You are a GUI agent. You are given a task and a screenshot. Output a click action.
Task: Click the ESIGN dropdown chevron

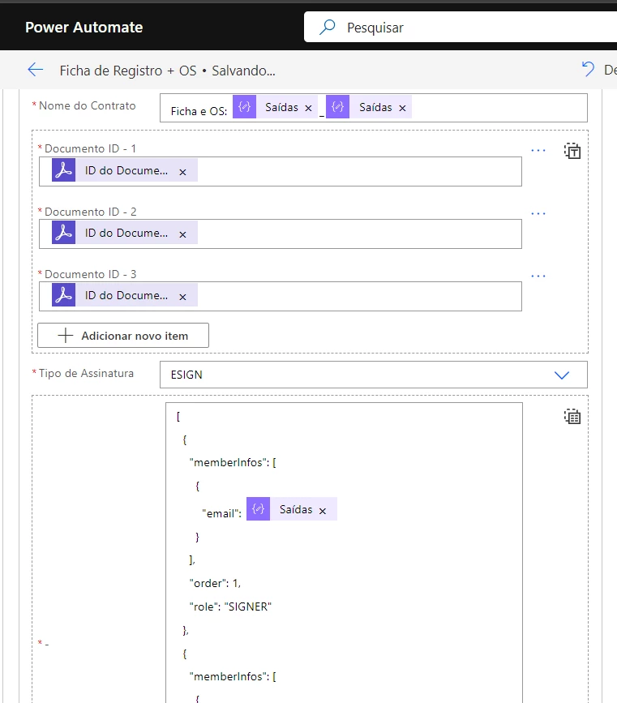coord(561,375)
